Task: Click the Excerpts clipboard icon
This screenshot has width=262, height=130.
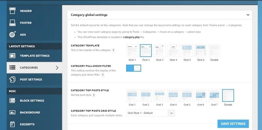Action: pos(12,124)
